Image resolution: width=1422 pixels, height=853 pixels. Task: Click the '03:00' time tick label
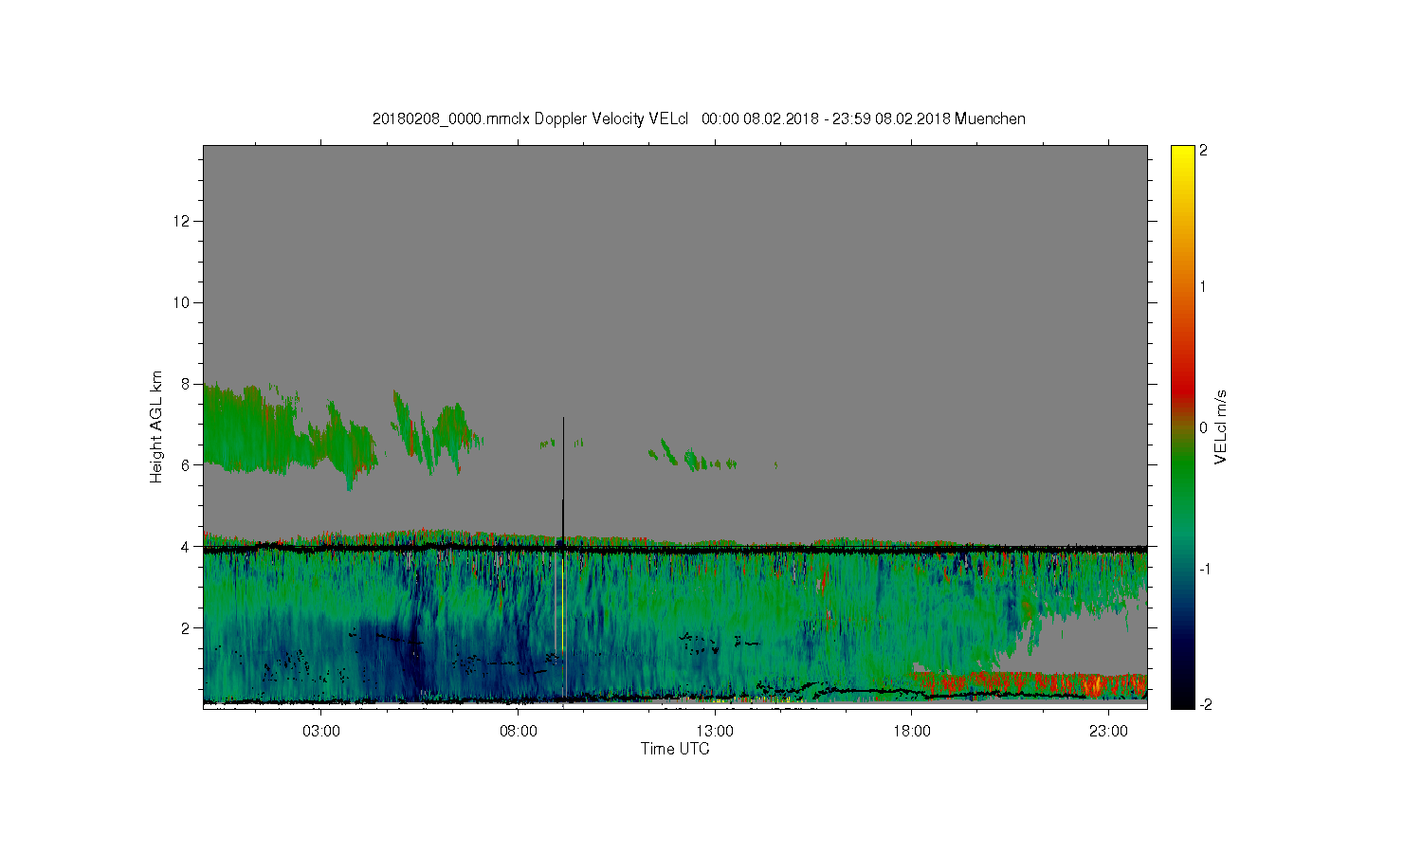tap(321, 732)
